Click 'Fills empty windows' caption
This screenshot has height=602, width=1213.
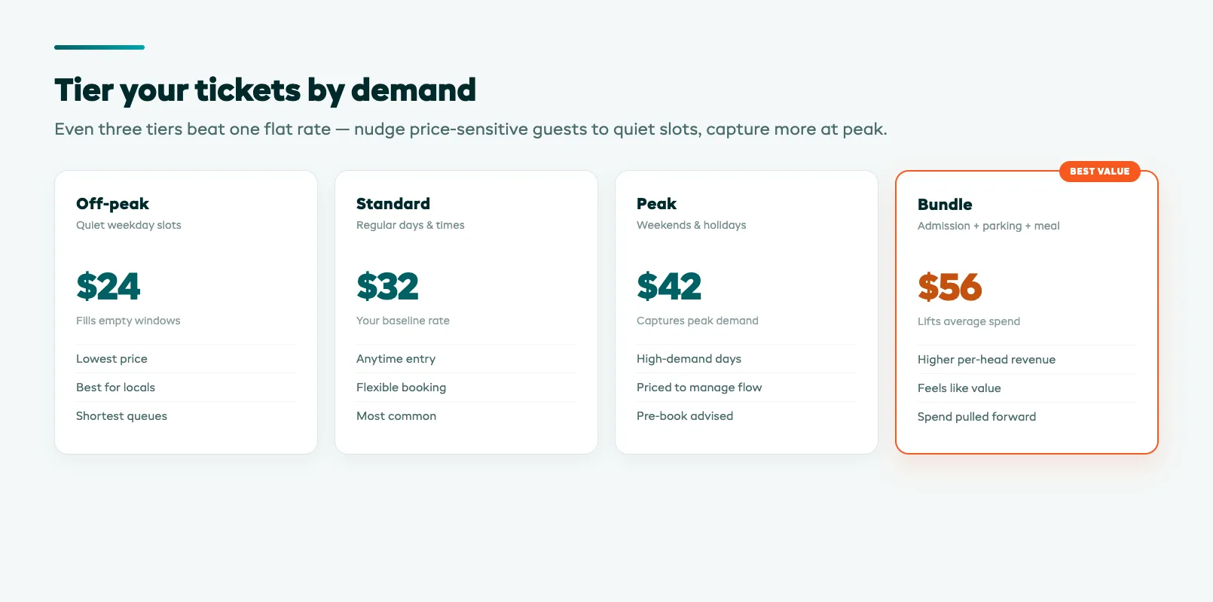[128, 321]
